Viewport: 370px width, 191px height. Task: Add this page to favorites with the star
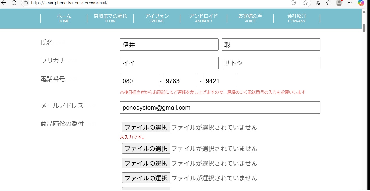point(305,3)
